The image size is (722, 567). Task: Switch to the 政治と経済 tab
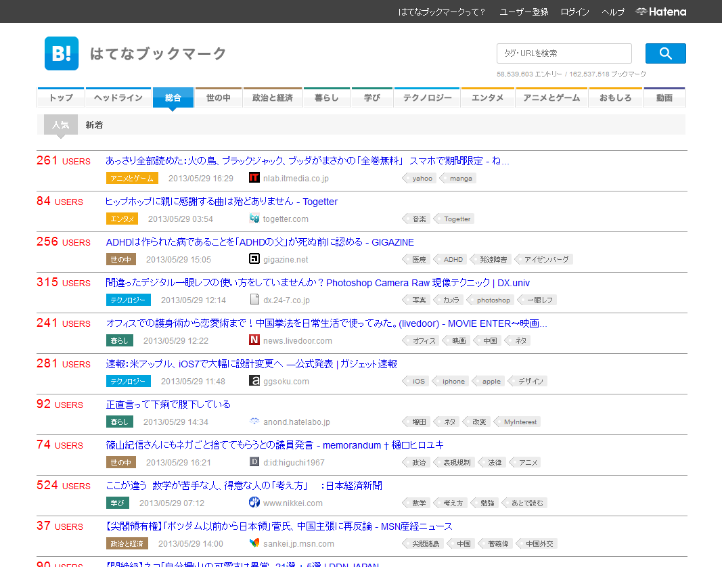coord(273,97)
